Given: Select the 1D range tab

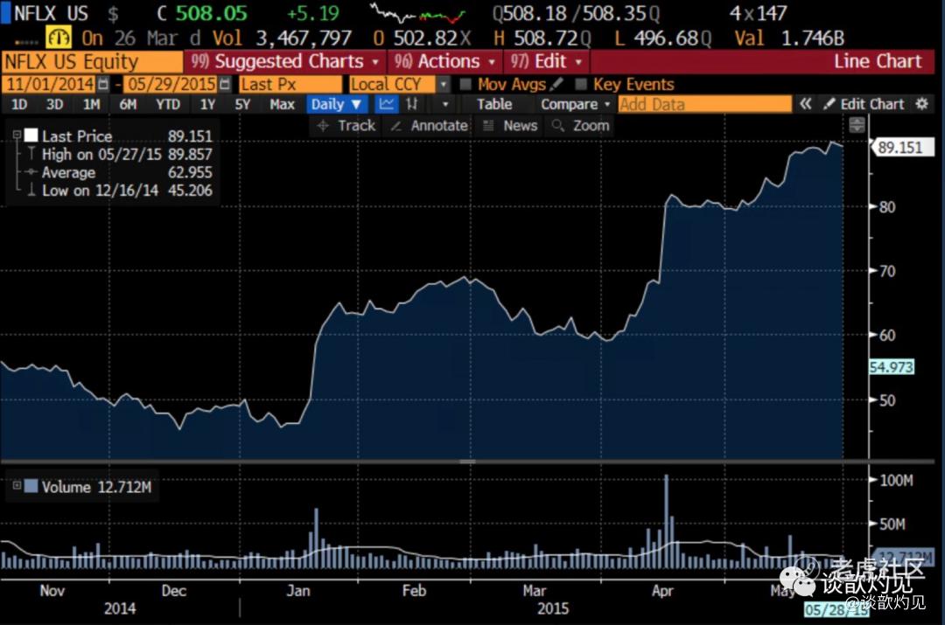Looking at the screenshot, I should [19, 104].
